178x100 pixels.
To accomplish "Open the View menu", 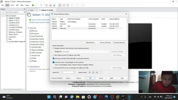I will pyautogui.click(x=12, y=5).
